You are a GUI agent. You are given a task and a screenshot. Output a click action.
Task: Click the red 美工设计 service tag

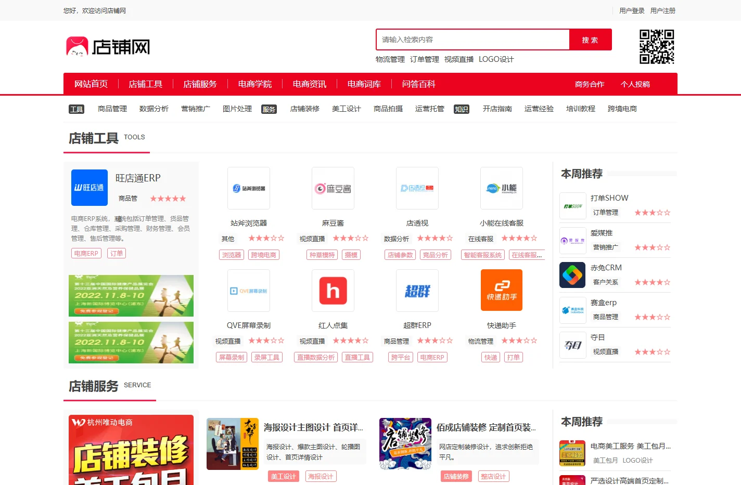click(284, 476)
